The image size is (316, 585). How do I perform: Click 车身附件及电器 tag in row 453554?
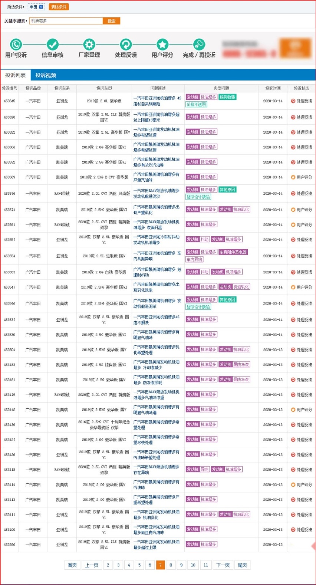(x=233, y=252)
